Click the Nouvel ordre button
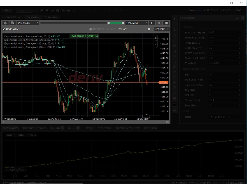Viewport: 247px width, 184px height. coord(24,11)
